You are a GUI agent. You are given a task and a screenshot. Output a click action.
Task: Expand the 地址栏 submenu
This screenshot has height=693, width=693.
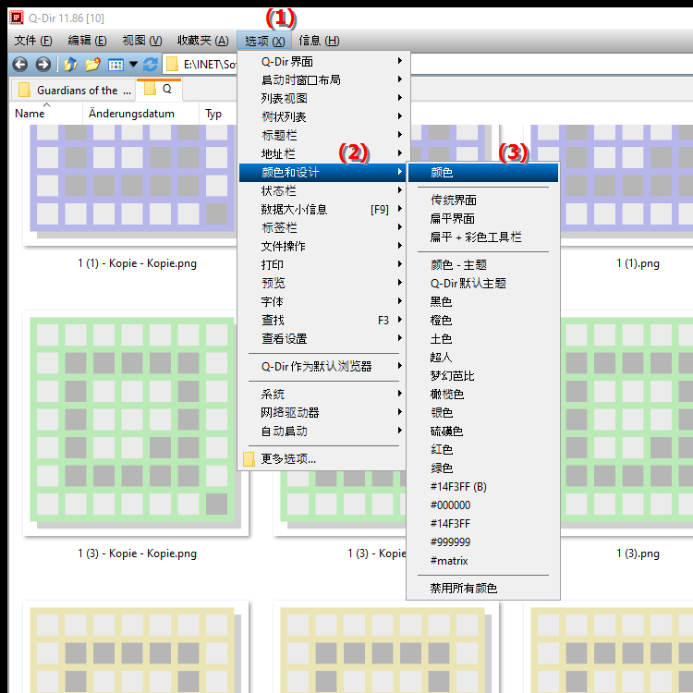tap(322, 153)
